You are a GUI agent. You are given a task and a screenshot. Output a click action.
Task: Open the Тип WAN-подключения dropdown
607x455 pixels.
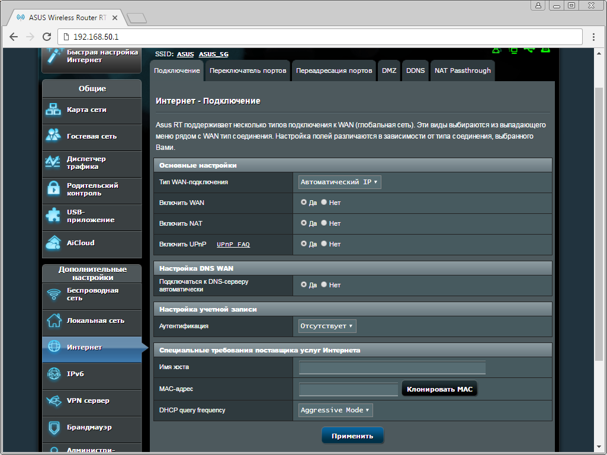(x=339, y=182)
